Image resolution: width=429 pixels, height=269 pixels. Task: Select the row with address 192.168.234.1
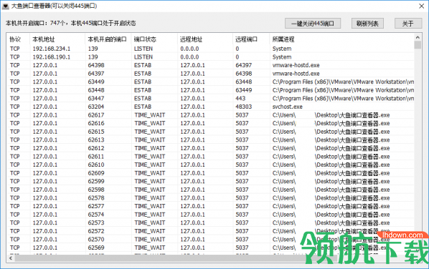click(210, 49)
